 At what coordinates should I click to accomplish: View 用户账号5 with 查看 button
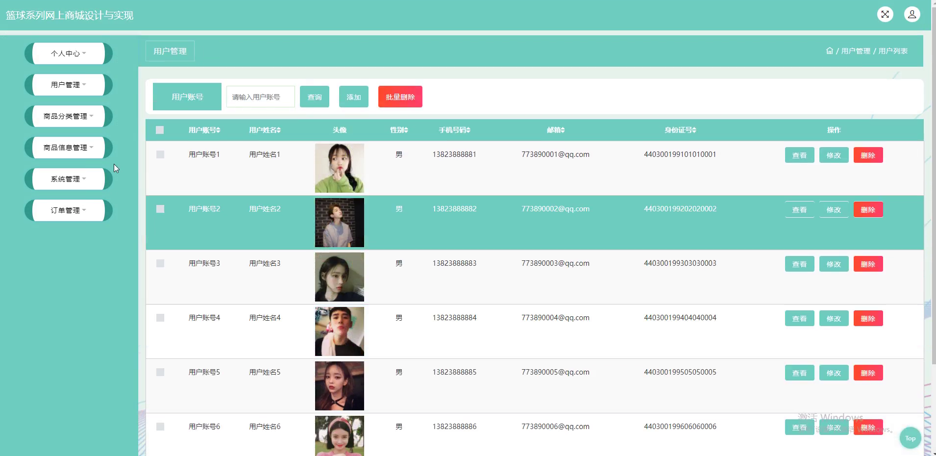pos(800,373)
